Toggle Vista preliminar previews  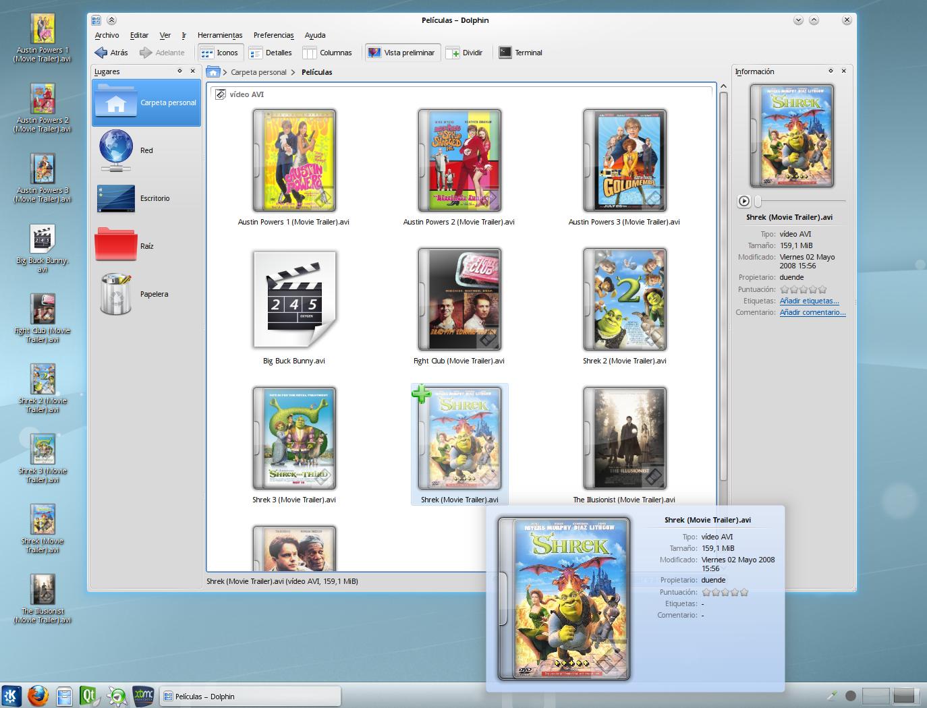[402, 53]
